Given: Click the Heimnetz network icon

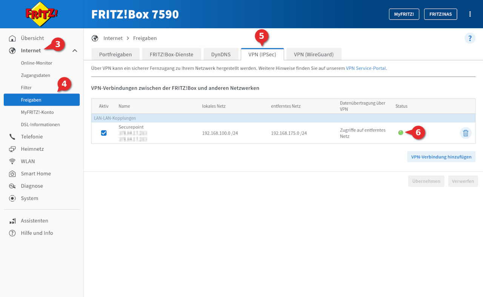Looking at the screenshot, I should (12, 149).
